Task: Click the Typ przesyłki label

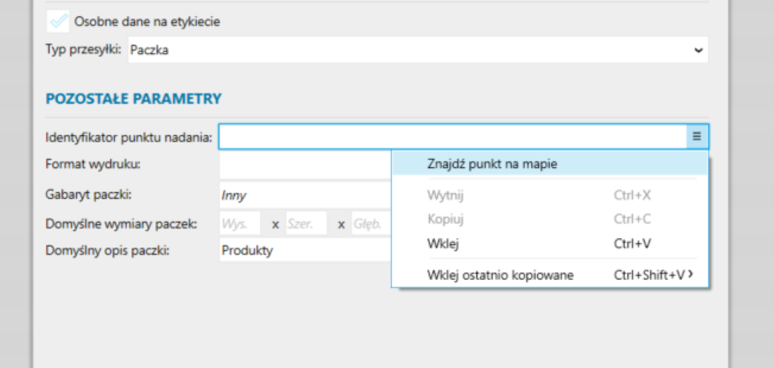Action: click(83, 50)
